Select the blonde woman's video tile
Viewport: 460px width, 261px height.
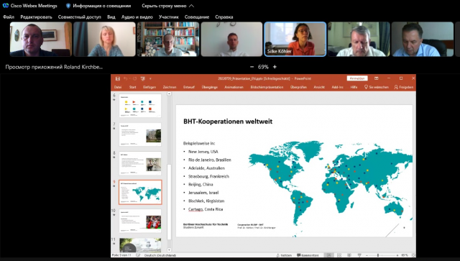pos(104,39)
